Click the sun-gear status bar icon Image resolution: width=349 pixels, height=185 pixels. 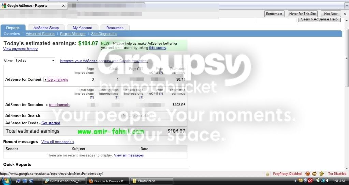coord(321,174)
